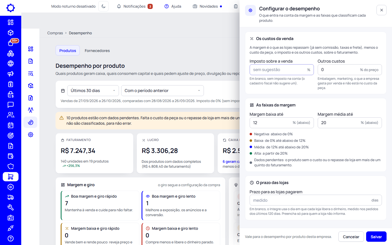The width and height of the screenshot is (392, 245).
Task: Click the Outros custos field
Action: click(350, 70)
